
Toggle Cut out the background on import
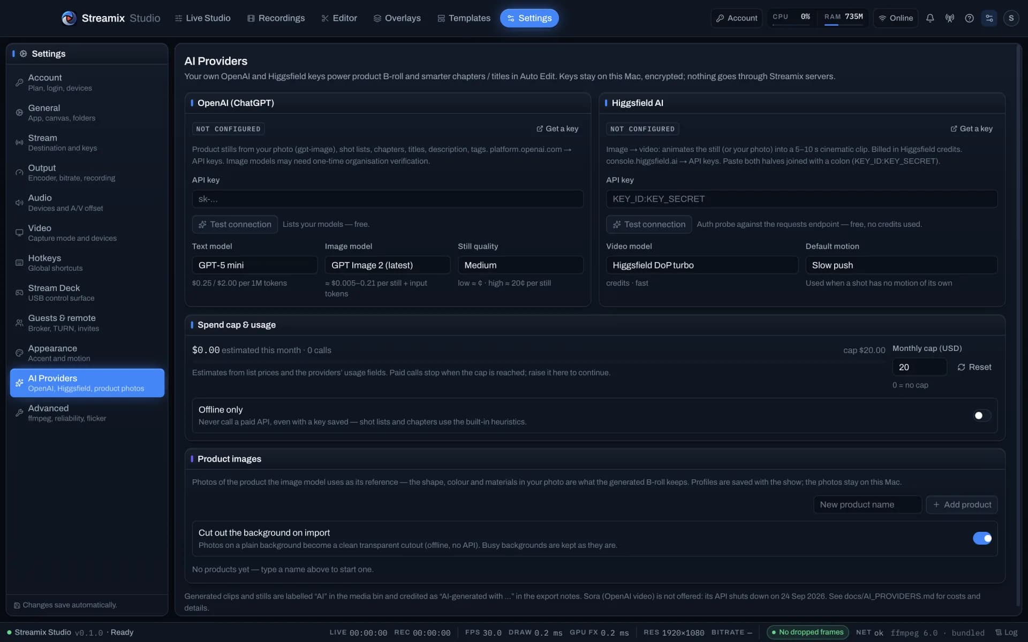tap(982, 538)
